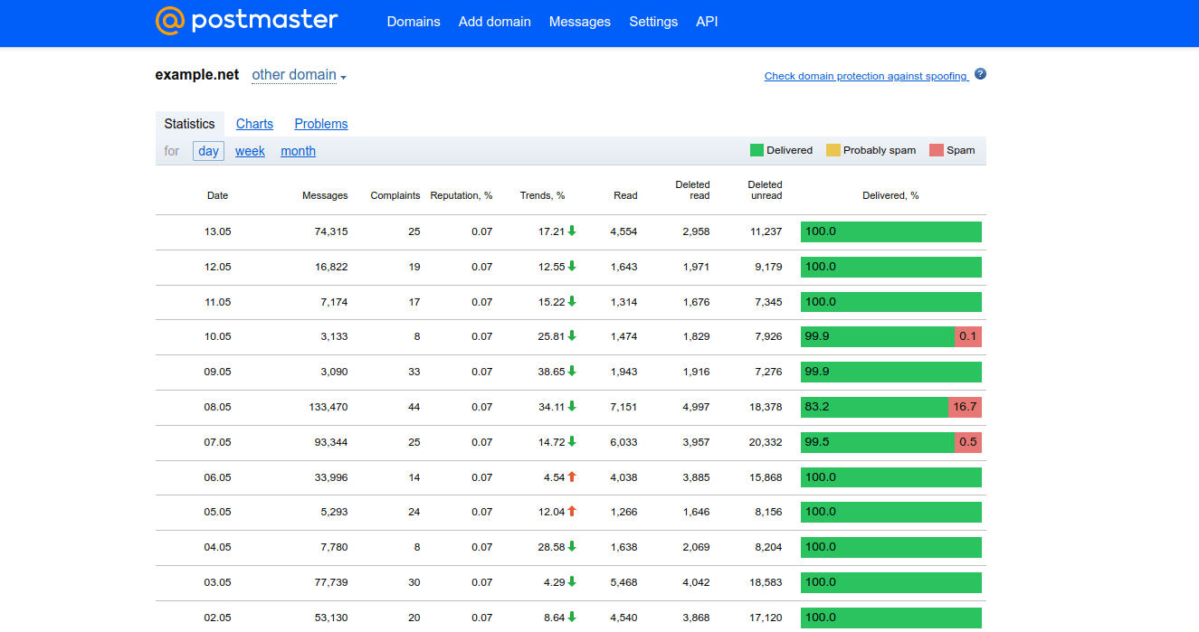Click deleted read value 4,997
The width and height of the screenshot is (1199, 632).
tap(696, 407)
